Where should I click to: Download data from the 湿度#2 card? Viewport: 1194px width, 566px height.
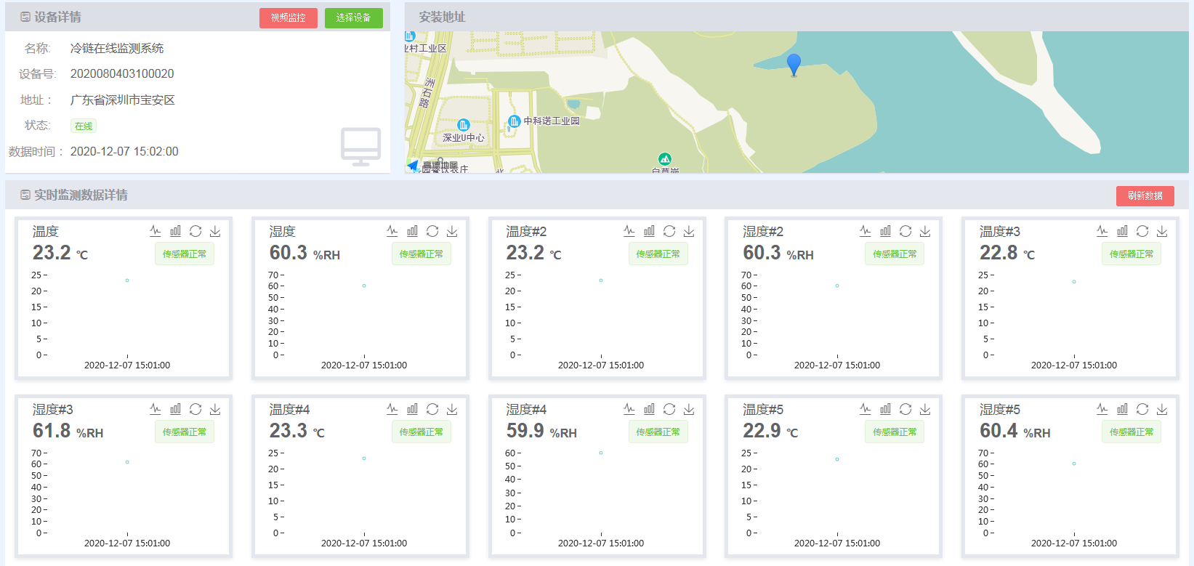[x=925, y=231]
